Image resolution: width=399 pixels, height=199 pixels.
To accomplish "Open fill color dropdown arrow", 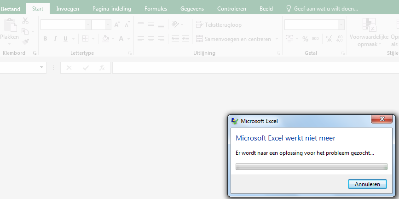I will click(x=113, y=39).
